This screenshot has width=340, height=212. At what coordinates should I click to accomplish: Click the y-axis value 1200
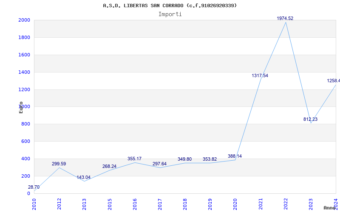(x=24, y=89)
